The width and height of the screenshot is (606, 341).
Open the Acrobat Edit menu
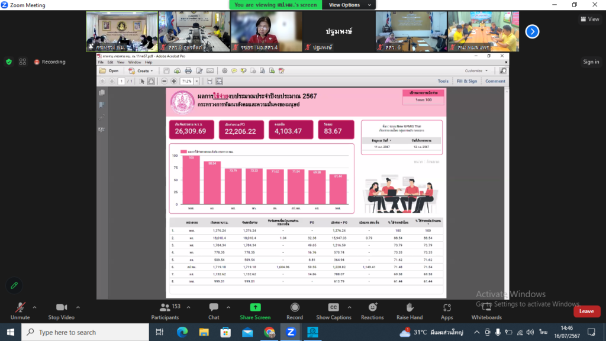(x=110, y=62)
